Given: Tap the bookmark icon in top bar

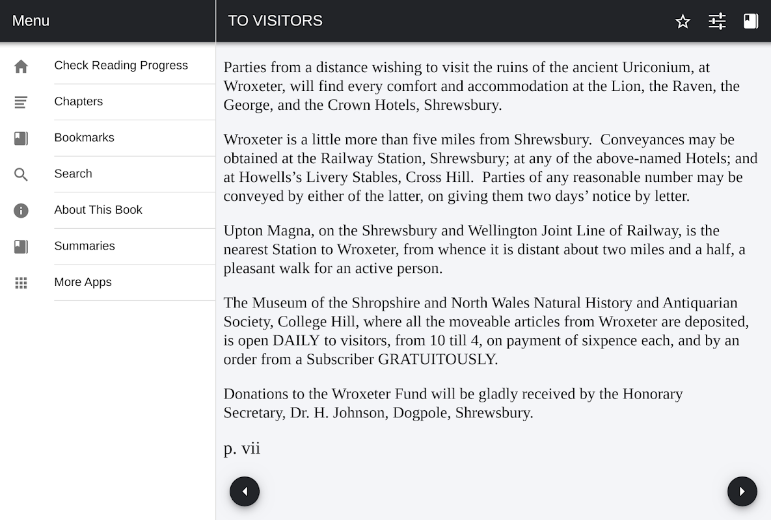Looking at the screenshot, I should click(x=751, y=21).
